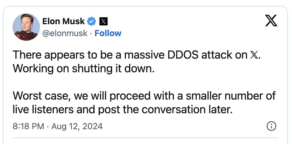The width and height of the screenshot is (292, 144).
Task: Click the separator dot before Follow
Action: pyautogui.click(x=91, y=34)
